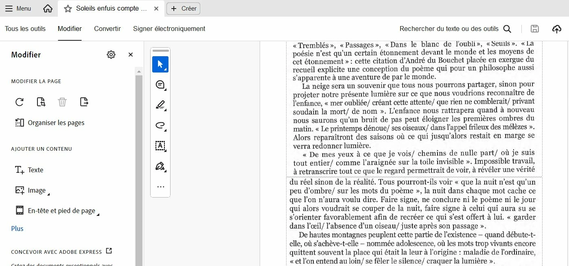Select the arrow selection tool
The height and width of the screenshot is (266, 569).
click(x=160, y=64)
